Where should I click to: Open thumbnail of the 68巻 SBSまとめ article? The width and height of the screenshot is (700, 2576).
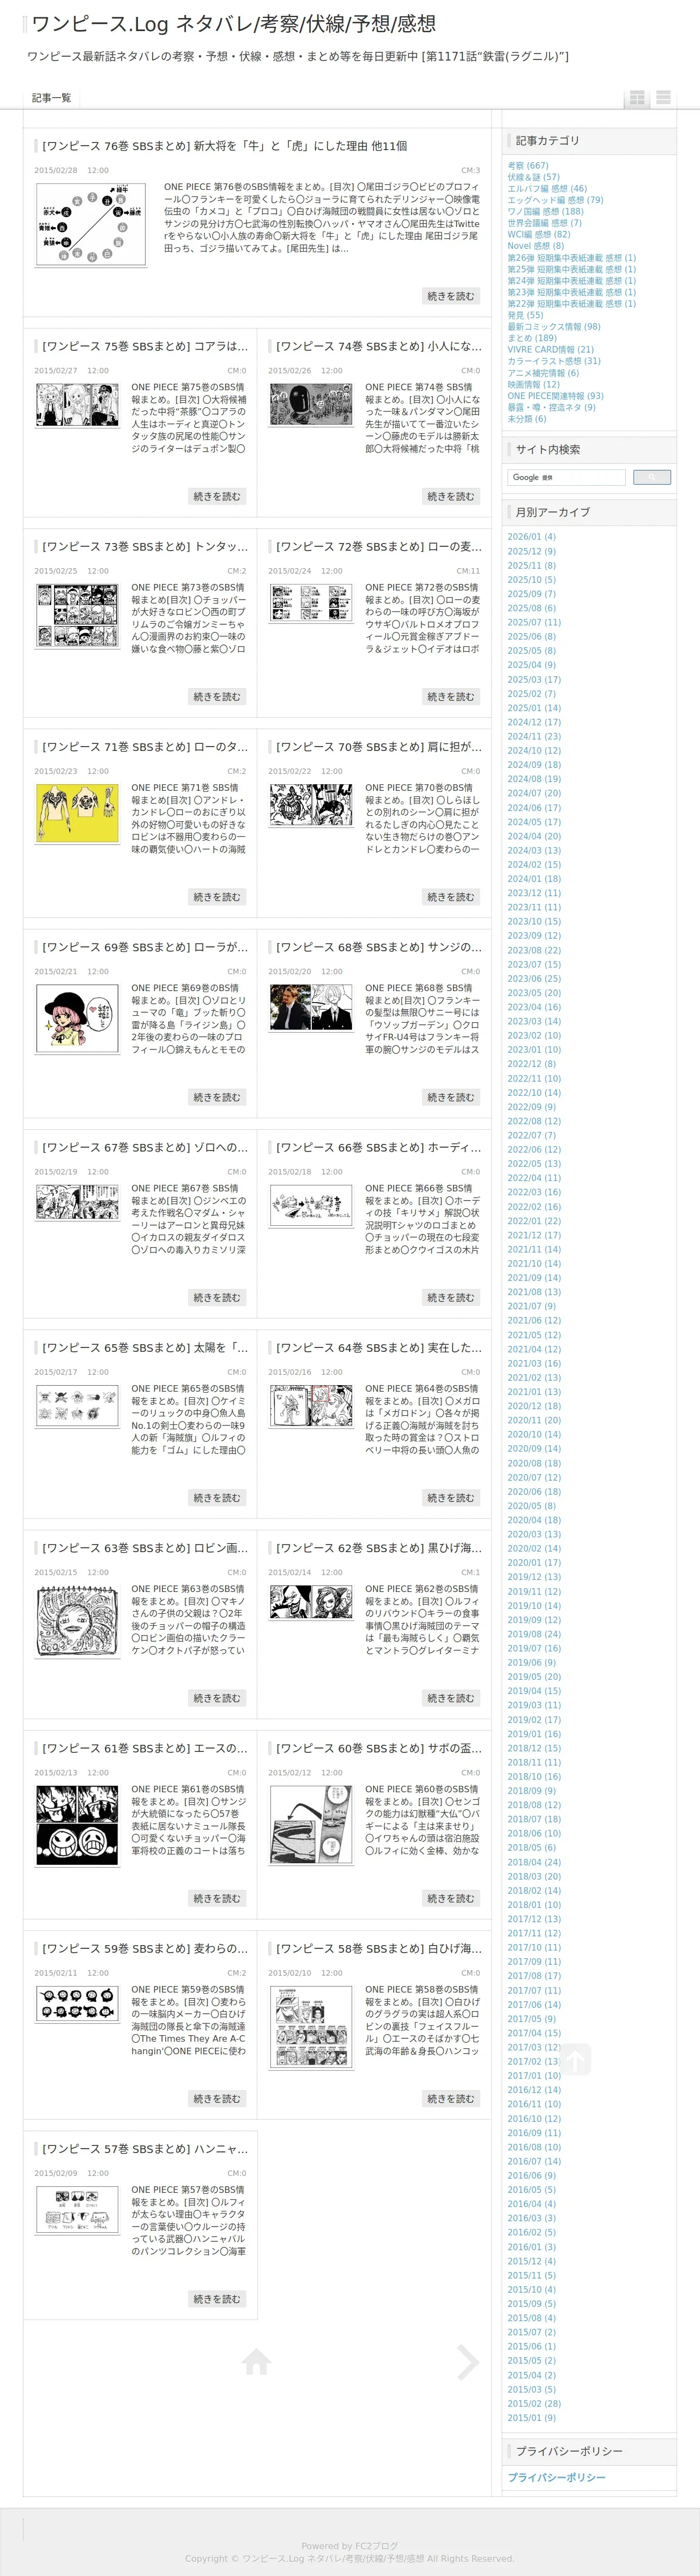[x=311, y=1007]
